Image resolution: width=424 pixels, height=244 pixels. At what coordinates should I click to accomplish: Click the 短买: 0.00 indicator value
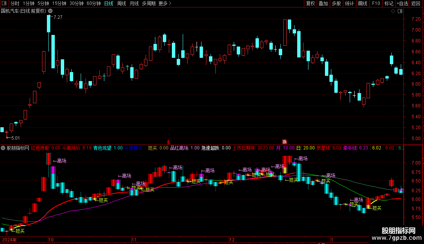point(158,148)
